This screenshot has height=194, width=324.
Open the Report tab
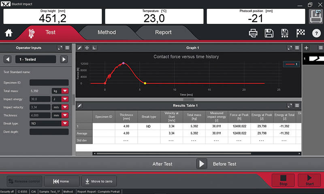coord(163,32)
